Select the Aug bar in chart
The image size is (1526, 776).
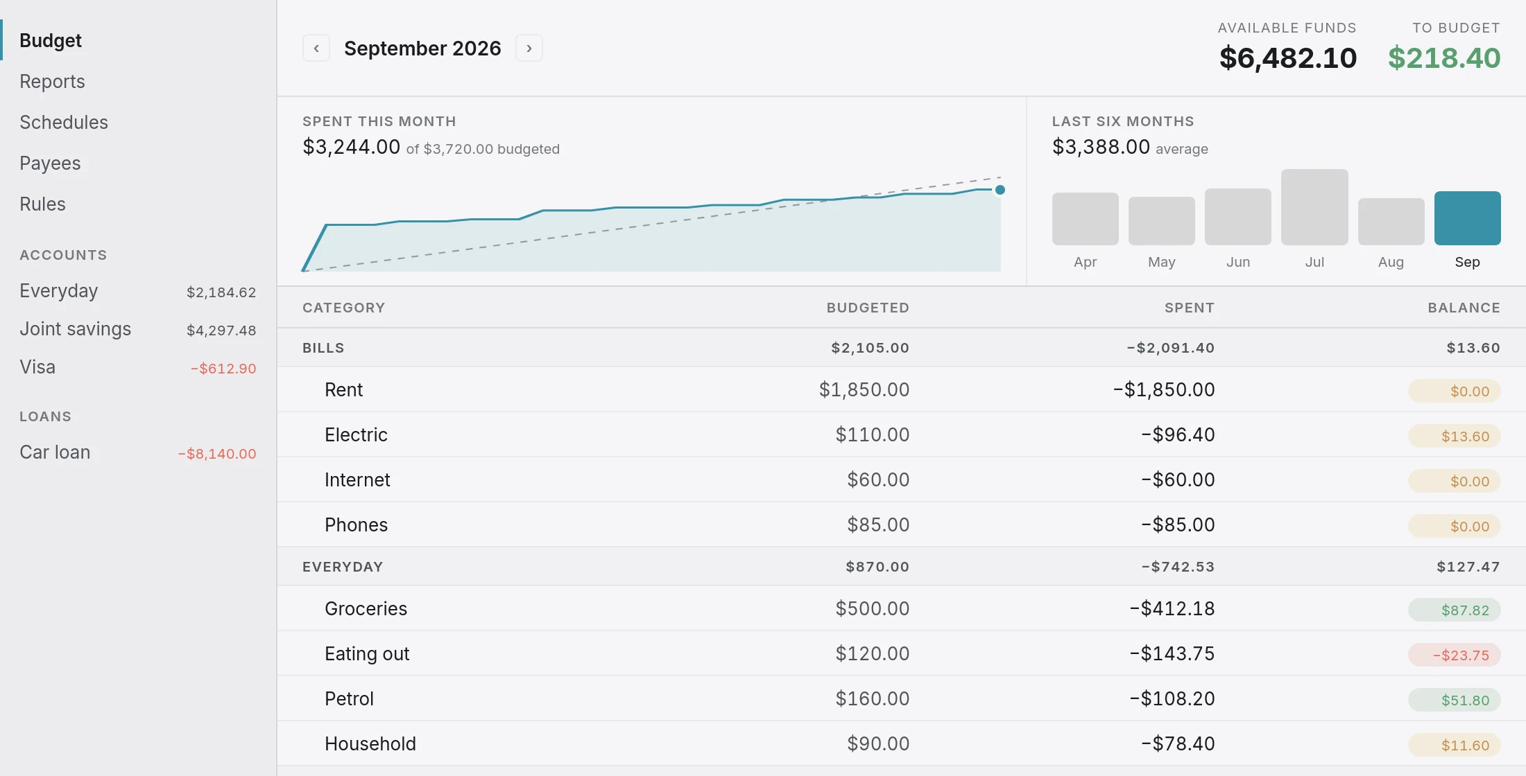click(x=1391, y=221)
